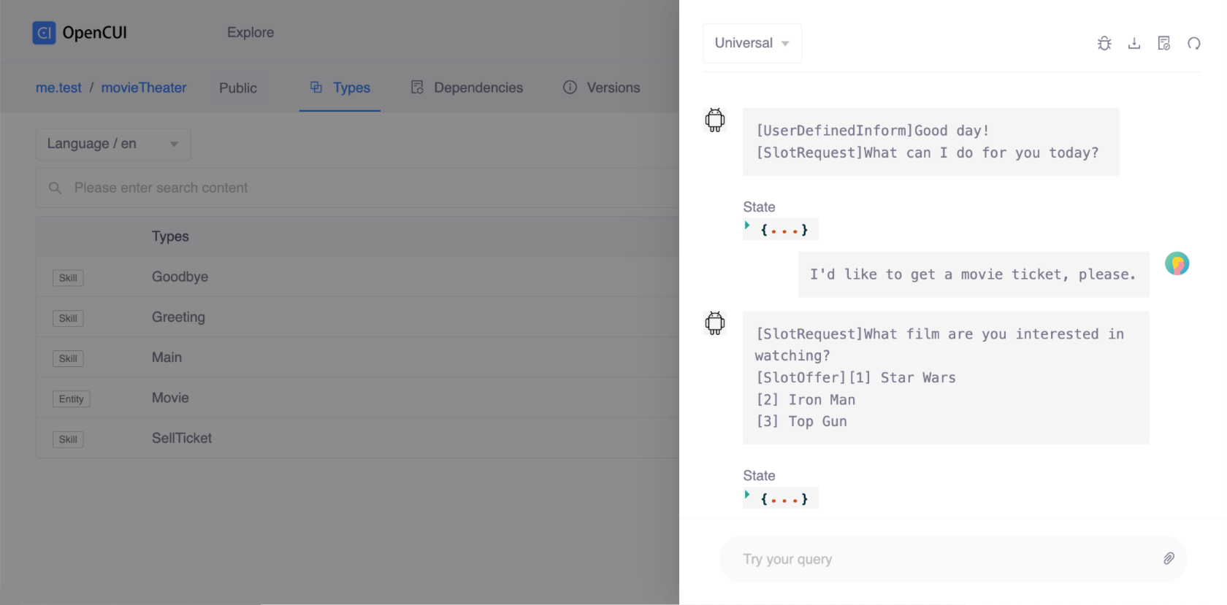The image size is (1227, 605).
Task: Switch to the Versions tab
Action: pos(602,88)
